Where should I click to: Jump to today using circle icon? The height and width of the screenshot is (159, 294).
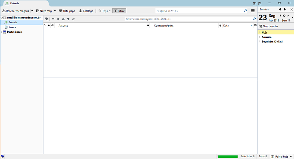284,16
